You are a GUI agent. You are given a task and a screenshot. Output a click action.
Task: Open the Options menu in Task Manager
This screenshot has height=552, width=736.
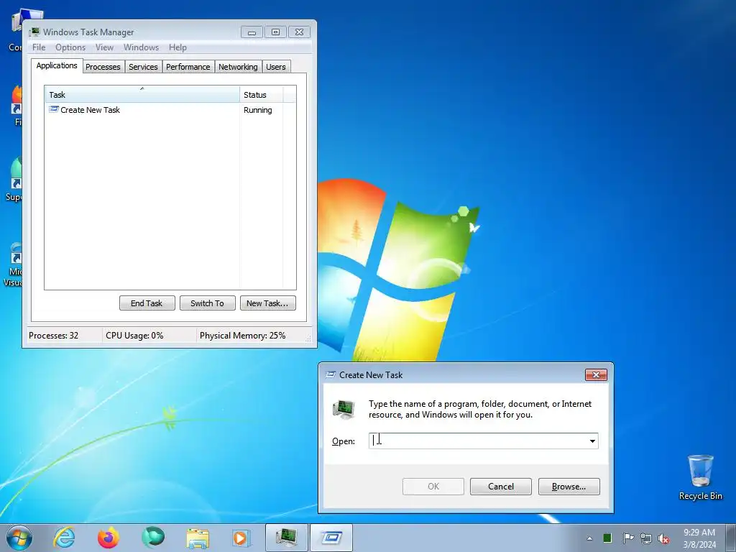(x=70, y=47)
